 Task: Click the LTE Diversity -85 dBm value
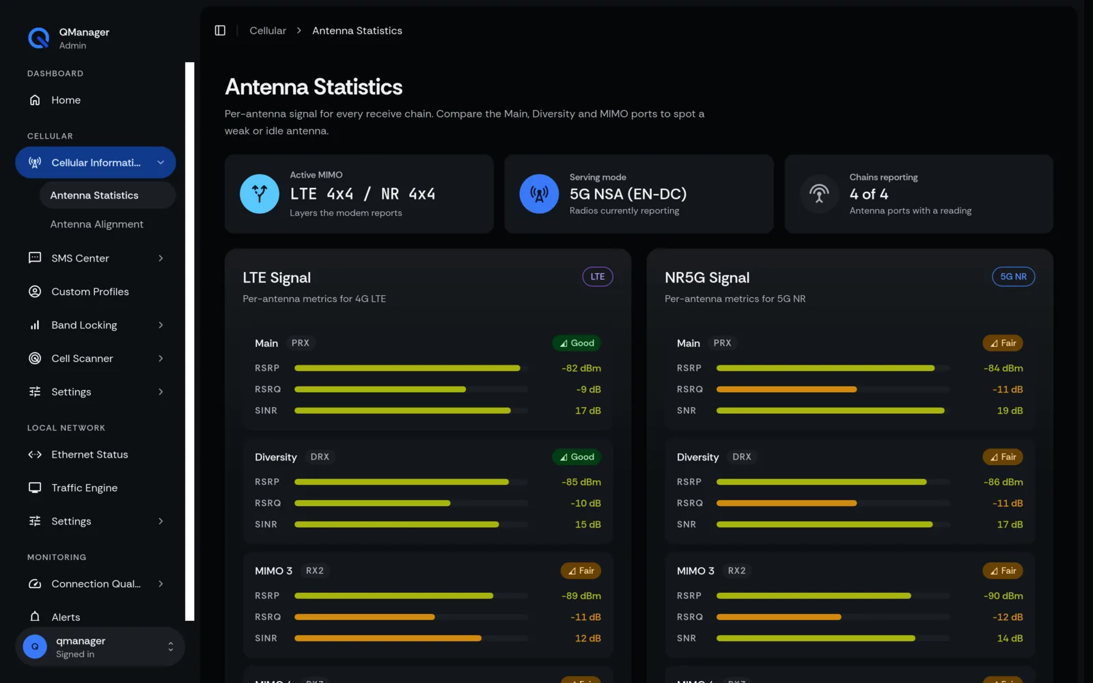[x=581, y=482]
